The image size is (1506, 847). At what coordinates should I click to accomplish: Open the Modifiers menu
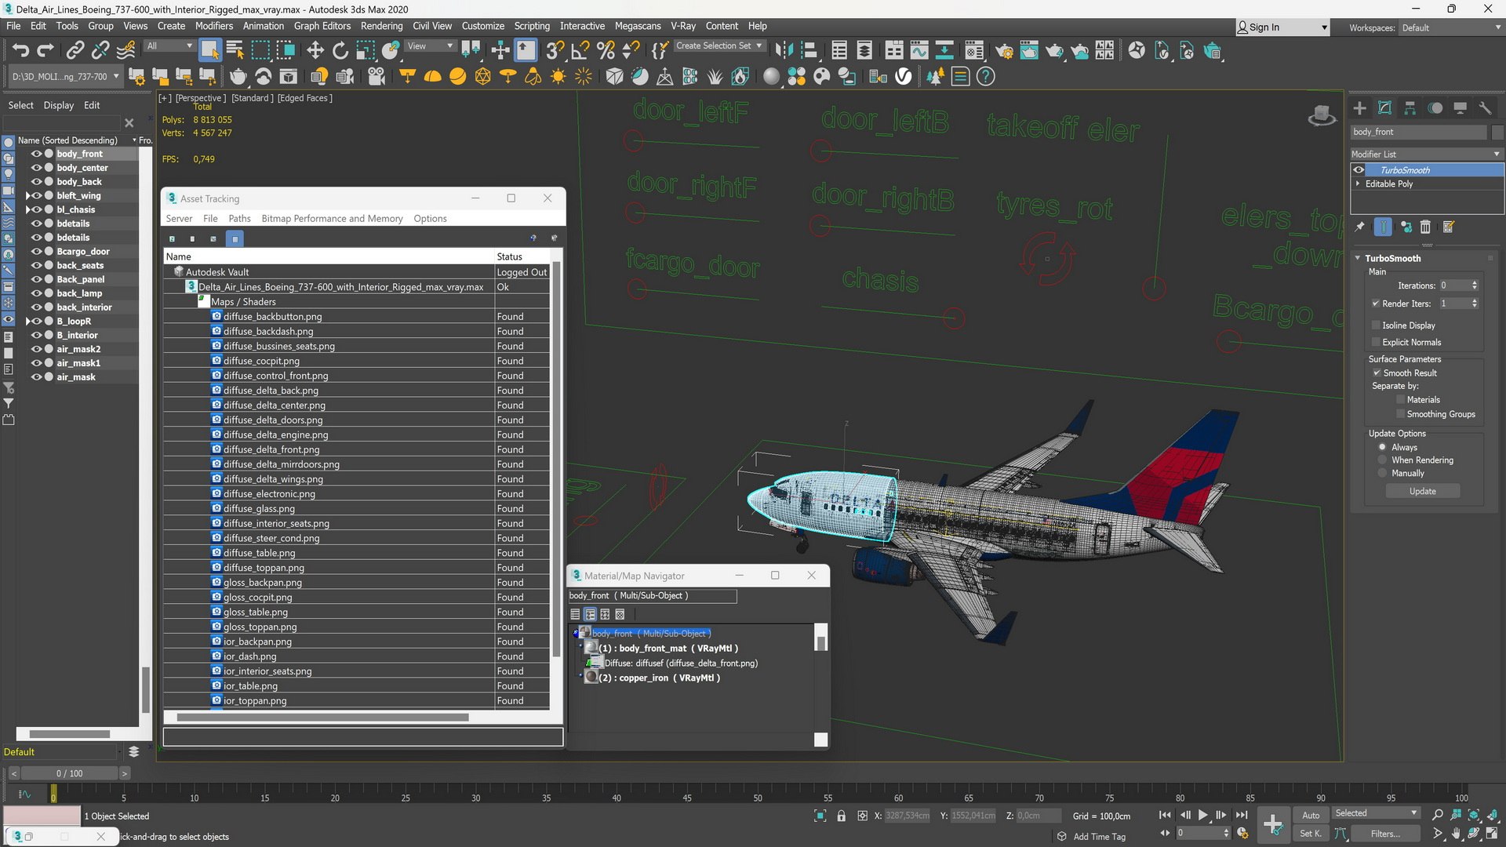[x=213, y=26]
